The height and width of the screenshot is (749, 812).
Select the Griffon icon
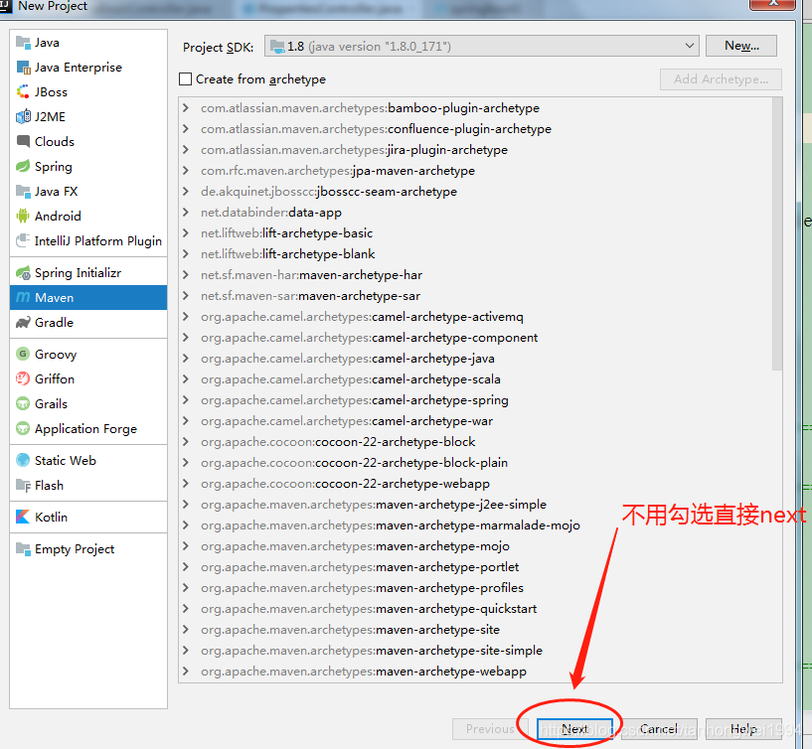[x=23, y=378]
